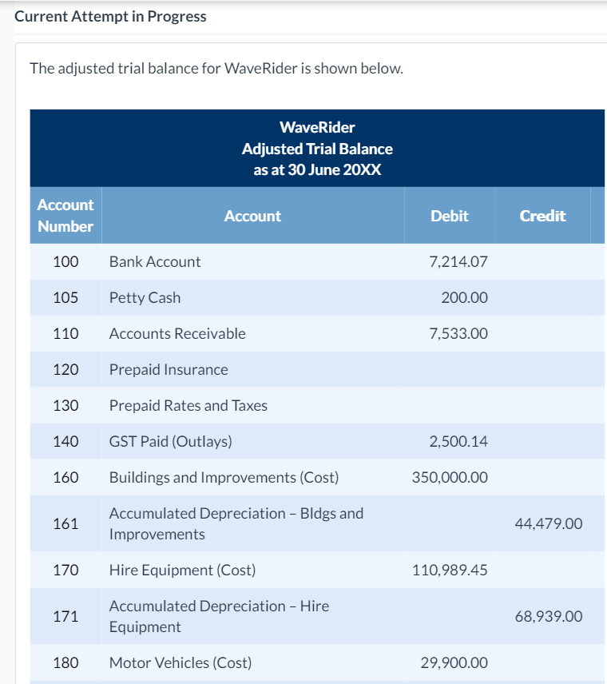
Task: Click the empty Prepaid Insurance debit cell
Action: coord(450,369)
